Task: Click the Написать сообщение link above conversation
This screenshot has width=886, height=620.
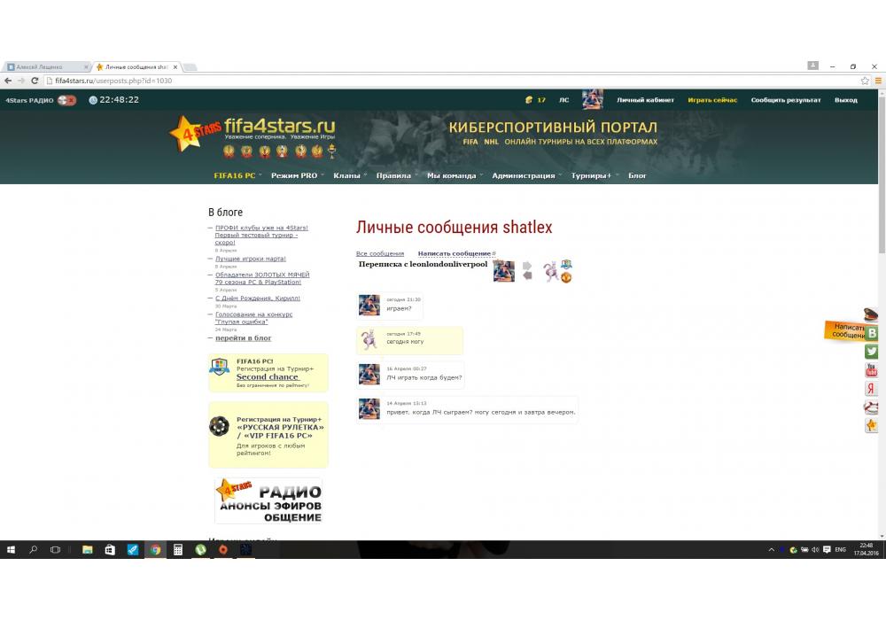Action: [455, 253]
